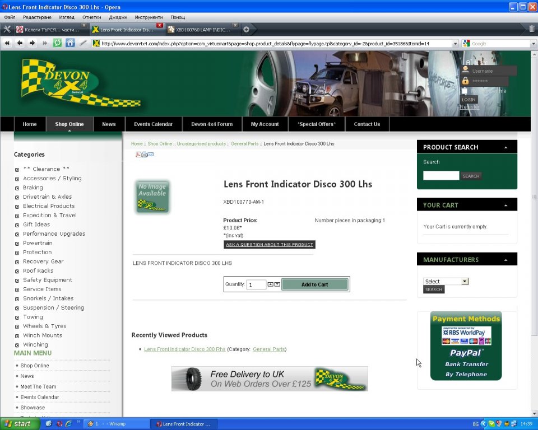The height and width of the screenshot is (430, 538).
Task: Close the Колеги ТЪРСЯ tab
Action: [84, 25]
